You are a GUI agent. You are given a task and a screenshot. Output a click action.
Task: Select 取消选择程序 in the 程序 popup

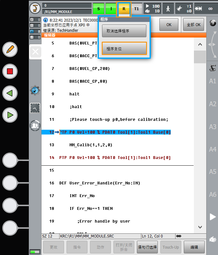pyautogui.click(x=124, y=31)
